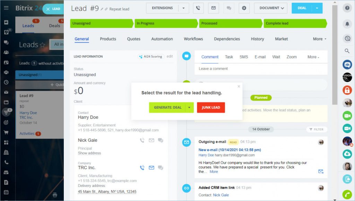Expand the GENERATE: DEAL dropdown arrow
The height and width of the screenshot is (201, 355).
click(x=189, y=107)
